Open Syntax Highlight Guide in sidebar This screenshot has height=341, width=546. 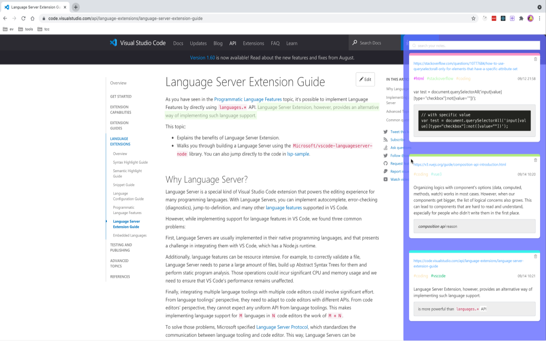click(130, 162)
